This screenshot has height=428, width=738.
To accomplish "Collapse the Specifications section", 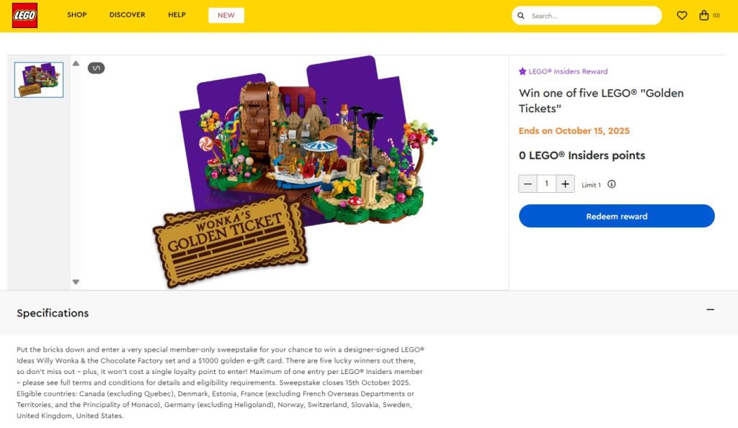I will click(710, 310).
